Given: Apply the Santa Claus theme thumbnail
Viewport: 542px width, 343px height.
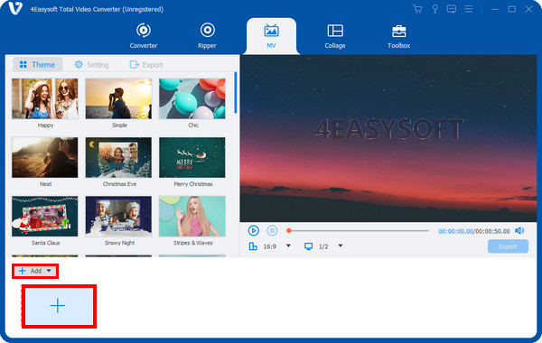Looking at the screenshot, I should click(45, 217).
